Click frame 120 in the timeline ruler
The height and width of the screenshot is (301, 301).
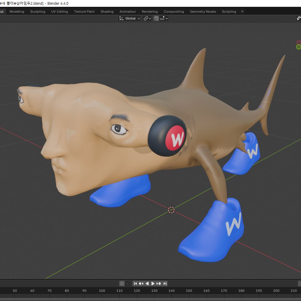(x=137, y=291)
